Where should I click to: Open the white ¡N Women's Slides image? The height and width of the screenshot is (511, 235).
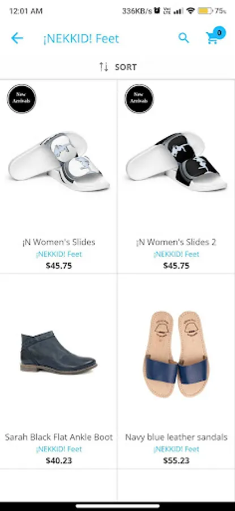59,161
